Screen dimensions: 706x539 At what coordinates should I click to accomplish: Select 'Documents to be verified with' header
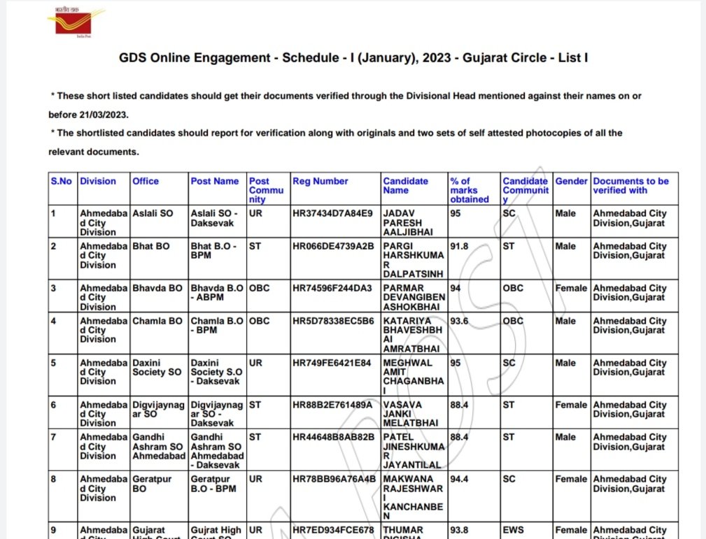point(630,185)
